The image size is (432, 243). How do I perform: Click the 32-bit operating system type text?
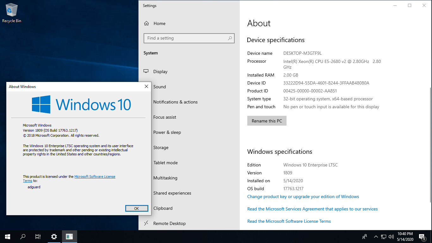point(328,99)
